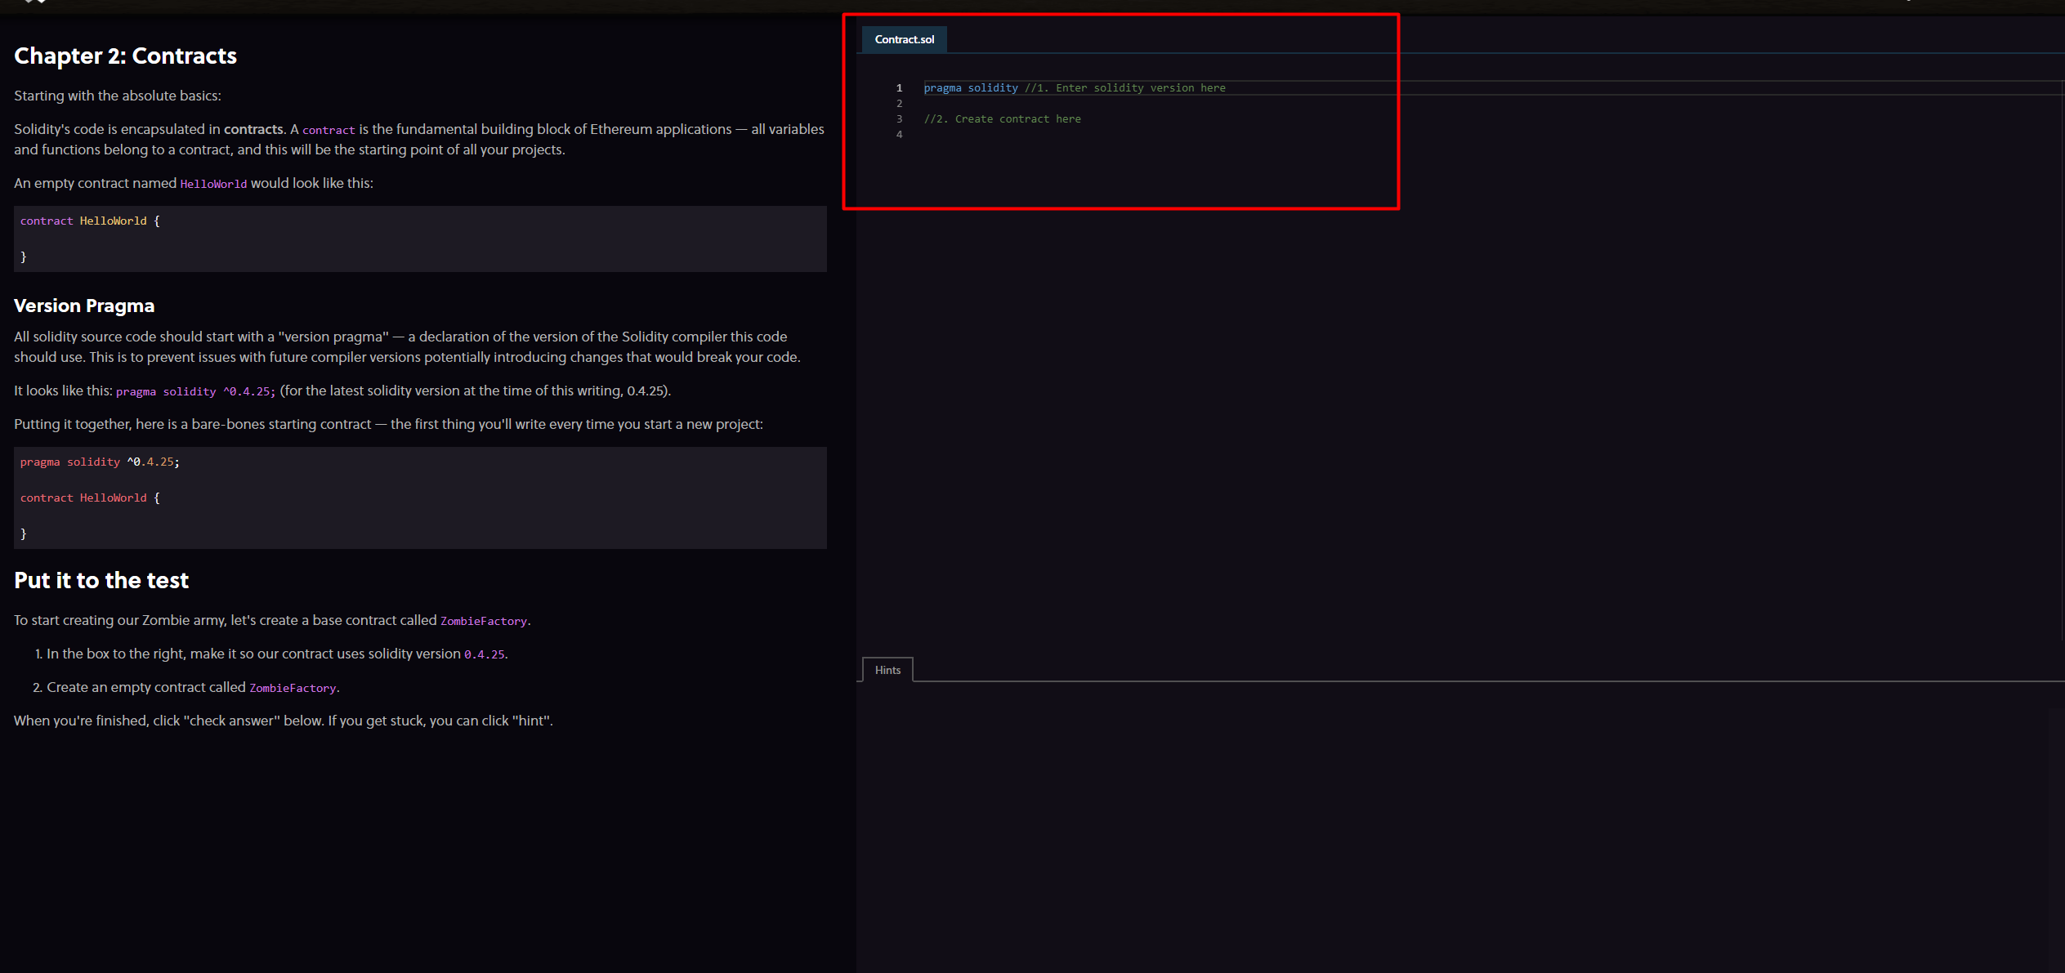This screenshot has height=973, width=2065.
Task: Click the 'Put it to the test' heading
Action: tap(101, 580)
